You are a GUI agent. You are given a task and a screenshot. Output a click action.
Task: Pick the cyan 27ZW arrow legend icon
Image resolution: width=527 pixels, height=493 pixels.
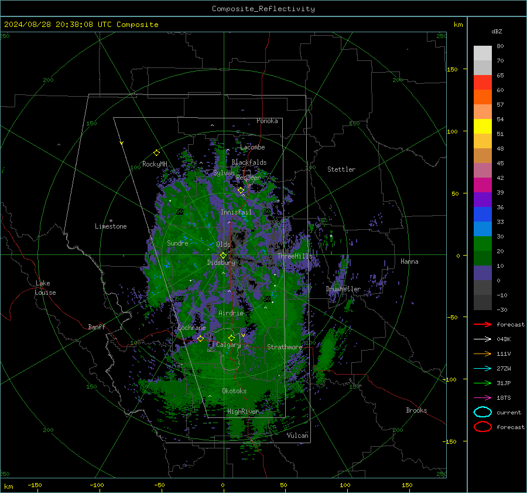pyautogui.click(x=482, y=369)
